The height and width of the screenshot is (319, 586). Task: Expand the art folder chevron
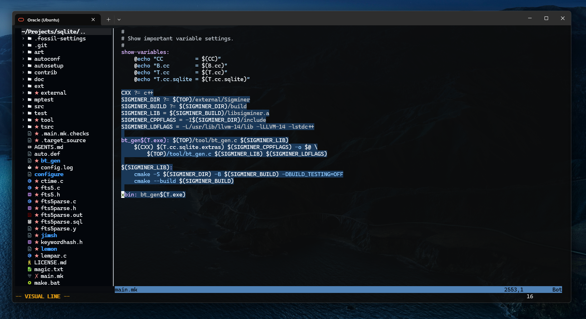click(23, 52)
